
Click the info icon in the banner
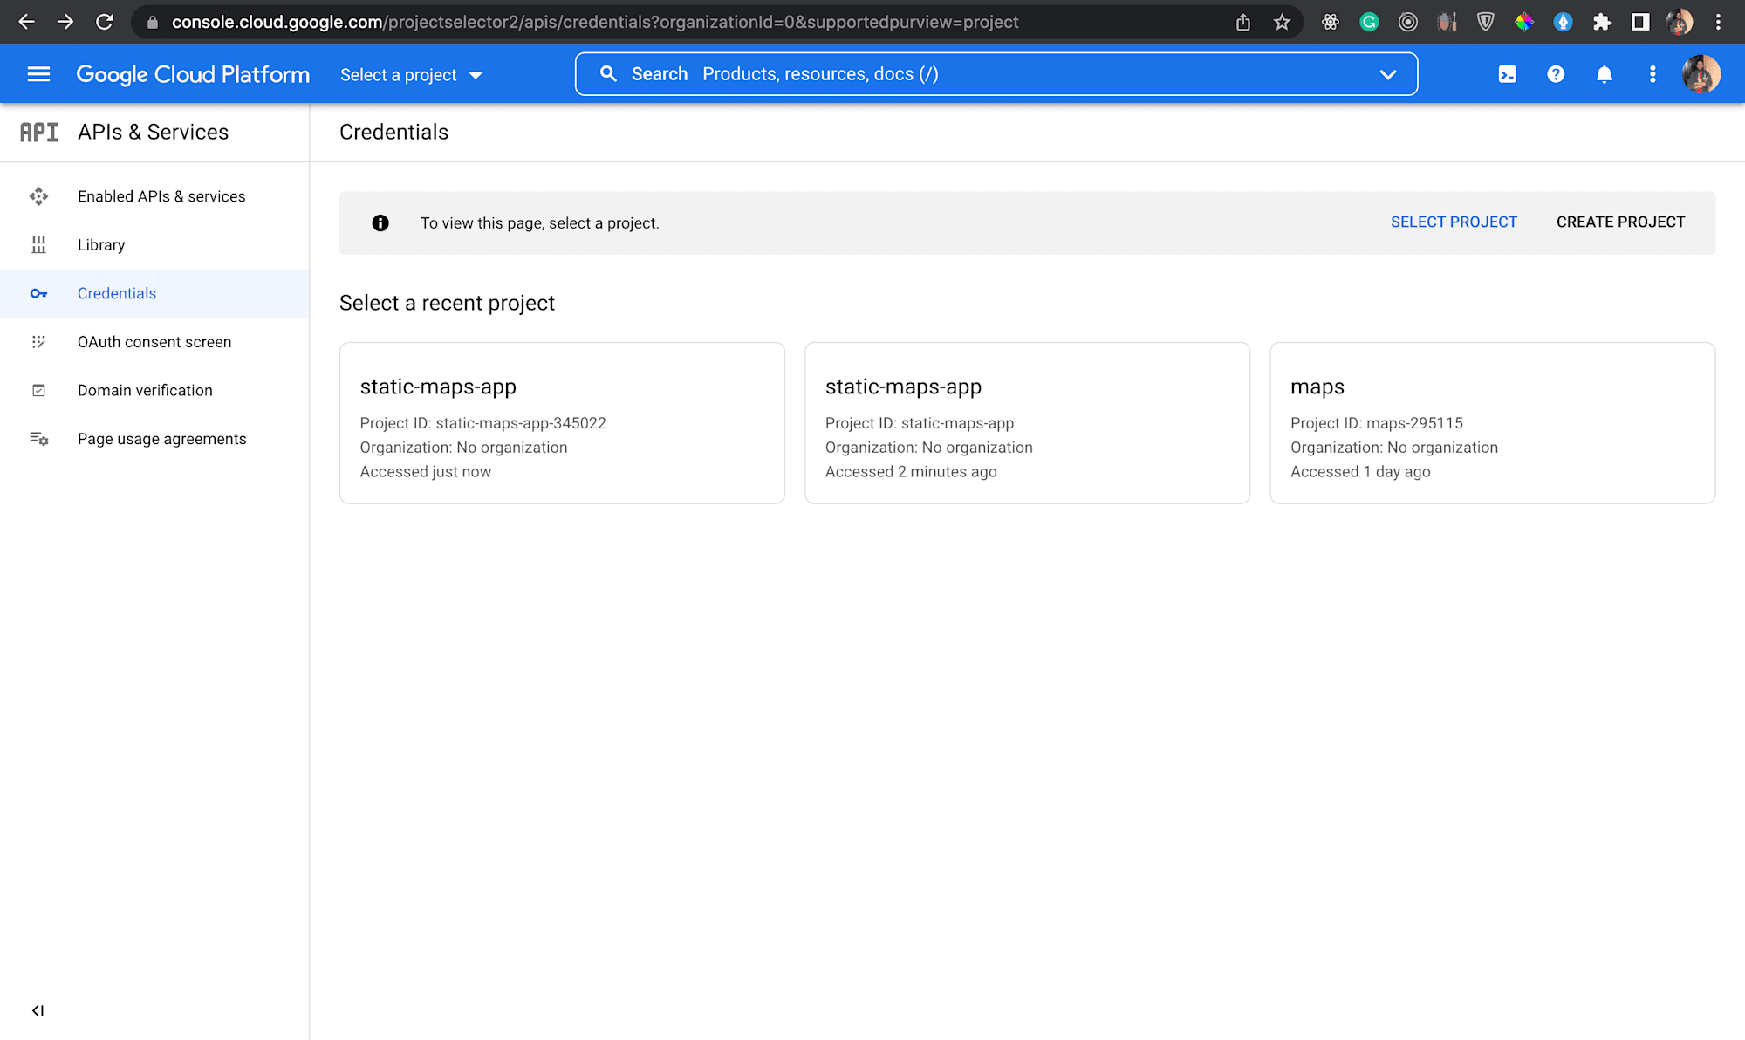[380, 223]
